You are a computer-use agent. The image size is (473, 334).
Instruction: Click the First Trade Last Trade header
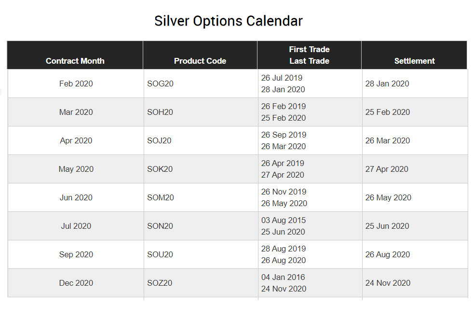[x=309, y=55]
